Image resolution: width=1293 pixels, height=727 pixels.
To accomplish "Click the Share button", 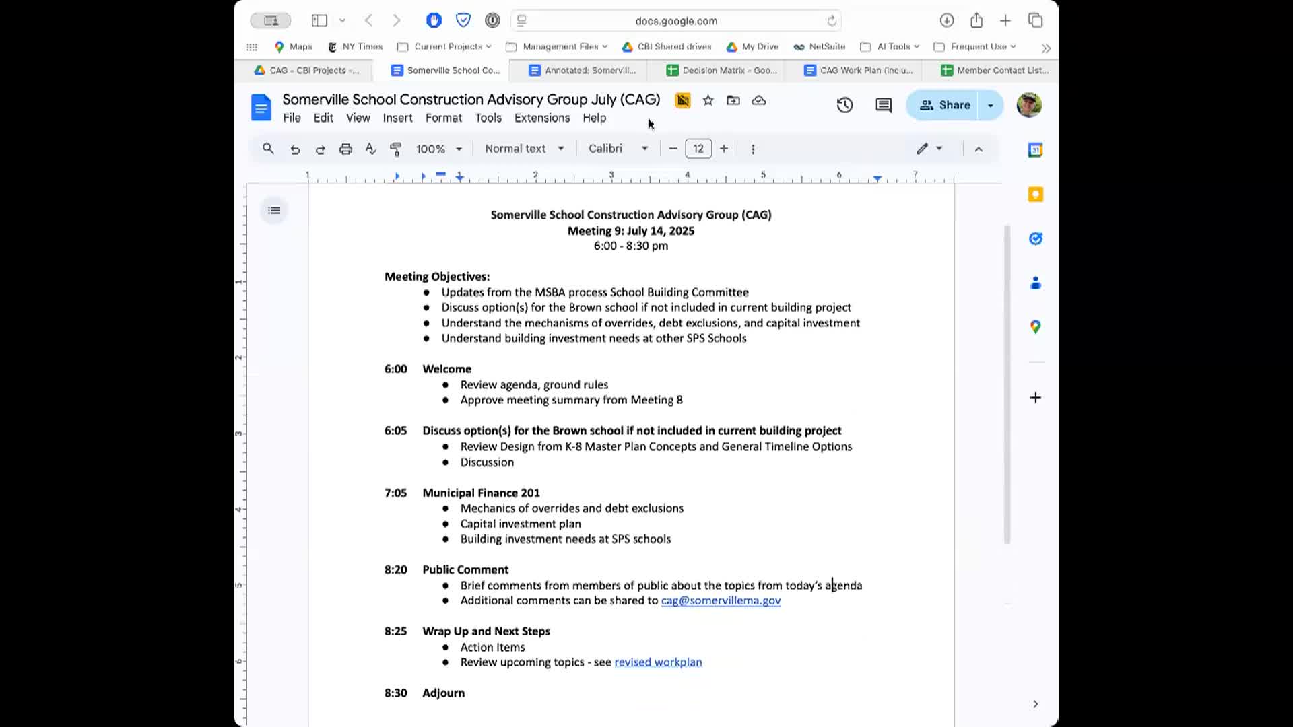I will [x=945, y=106].
